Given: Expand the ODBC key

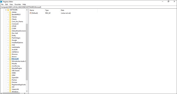Looking at the screenshot, I should [8, 73].
